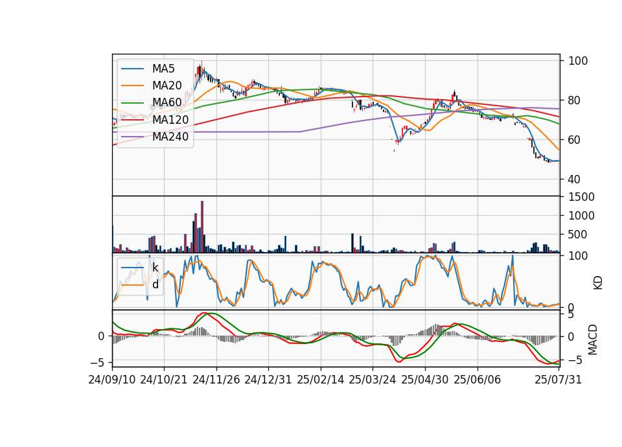
Task: Click the volume axis value 1500
Action: pyautogui.click(x=581, y=197)
